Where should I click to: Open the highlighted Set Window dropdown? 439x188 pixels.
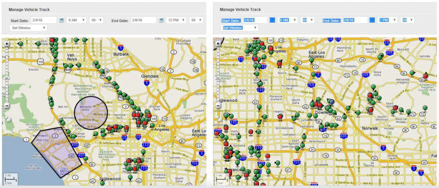pos(240,28)
